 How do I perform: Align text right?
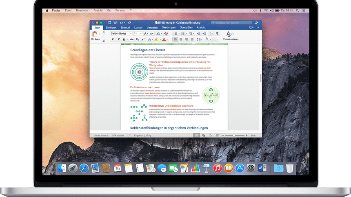click(x=187, y=39)
